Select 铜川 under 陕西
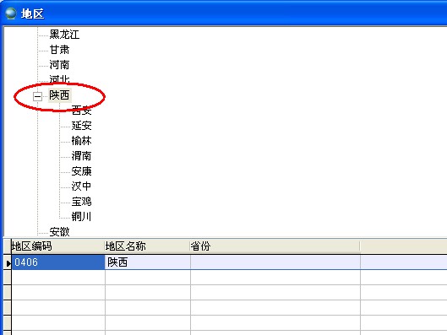The width and height of the screenshot is (447, 335). click(81, 217)
